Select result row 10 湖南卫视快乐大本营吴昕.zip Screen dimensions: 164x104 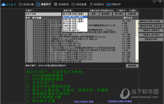[81, 41]
